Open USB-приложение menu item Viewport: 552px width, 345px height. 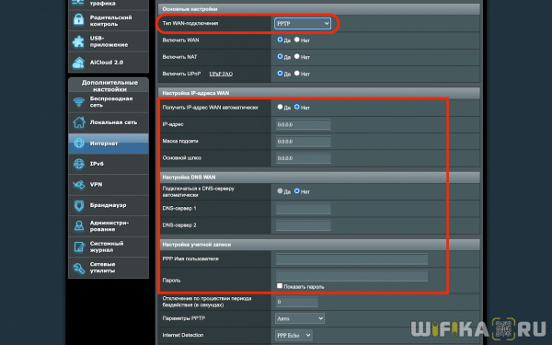click(x=109, y=41)
